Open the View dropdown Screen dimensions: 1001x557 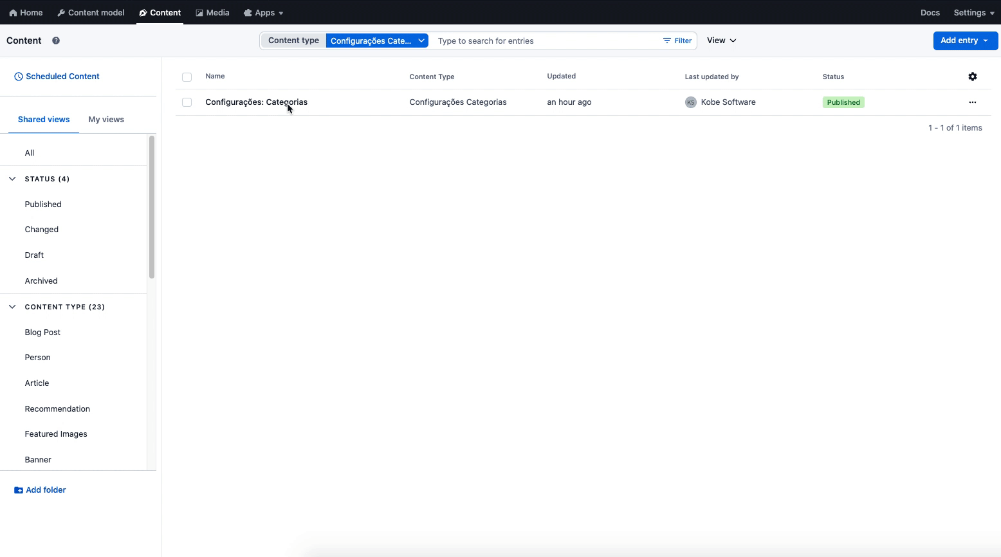pyautogui.click(x=721, y=40)
